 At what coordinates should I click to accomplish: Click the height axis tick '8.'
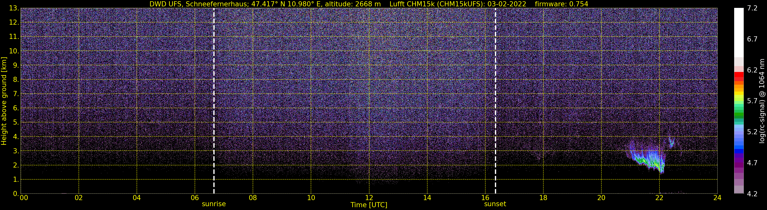16,79
